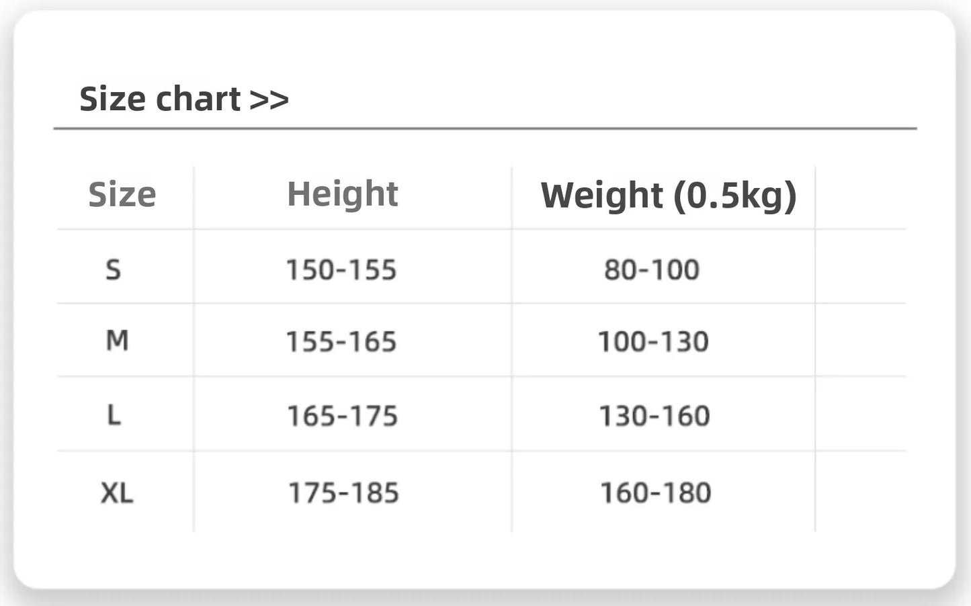This screenshot has height=606, width=971.
Task: Select the 150-155 height value
Action: click(x=341, y=270)
